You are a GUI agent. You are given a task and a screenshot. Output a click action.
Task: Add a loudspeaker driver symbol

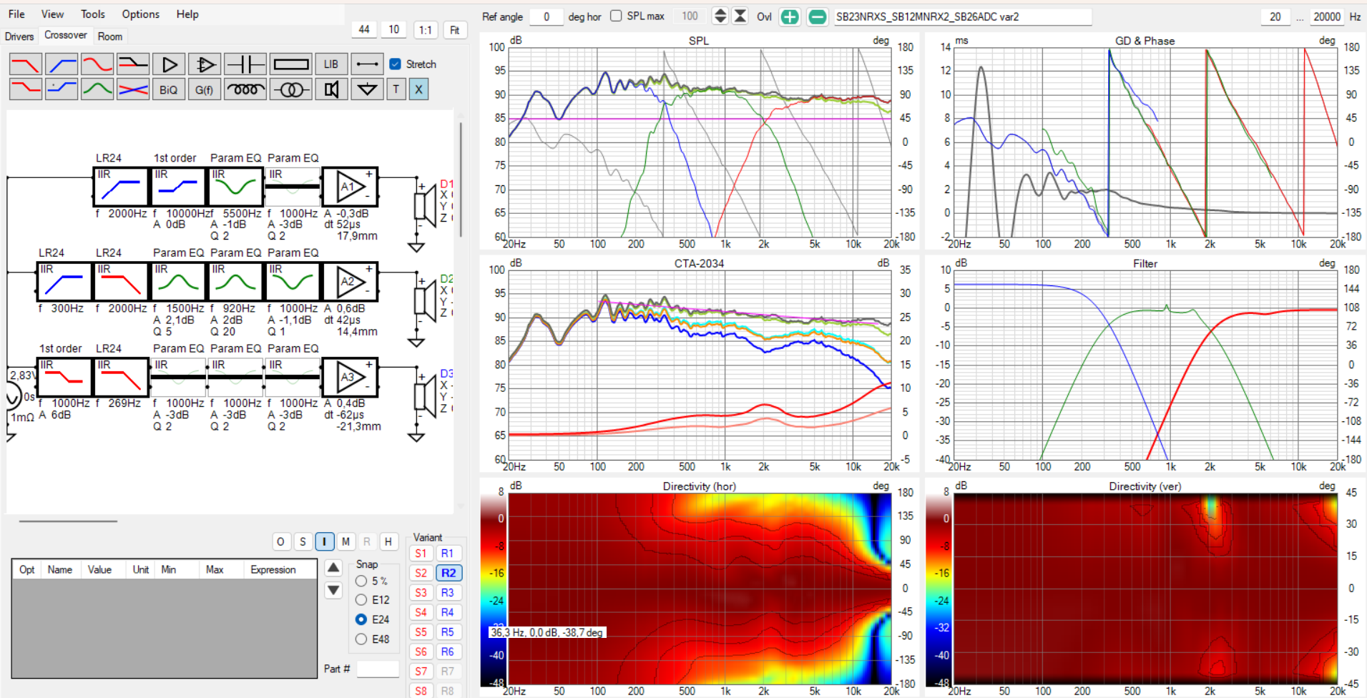pos(331,89)
